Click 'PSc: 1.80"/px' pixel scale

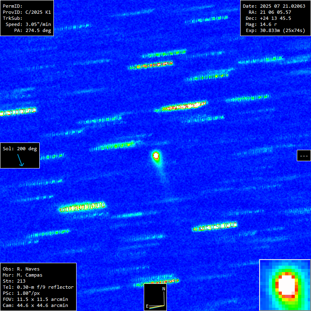[21, 293]
